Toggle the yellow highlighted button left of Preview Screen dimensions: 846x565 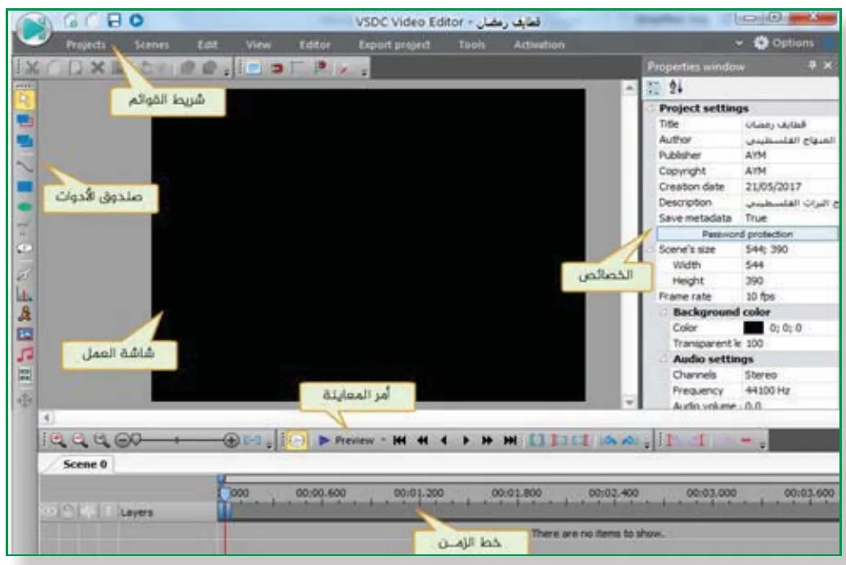296,441
